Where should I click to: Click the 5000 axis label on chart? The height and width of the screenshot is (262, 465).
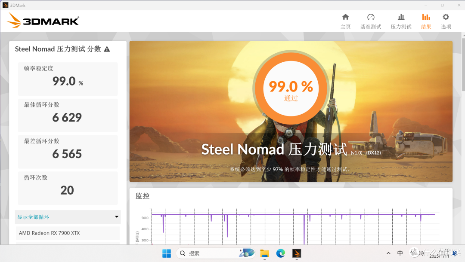[145, 218]
